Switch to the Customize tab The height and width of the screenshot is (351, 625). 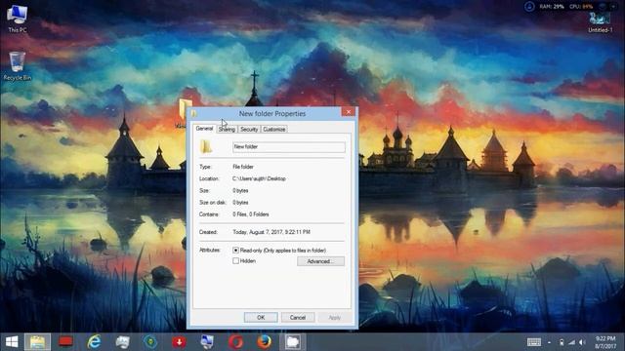(274, 130)
